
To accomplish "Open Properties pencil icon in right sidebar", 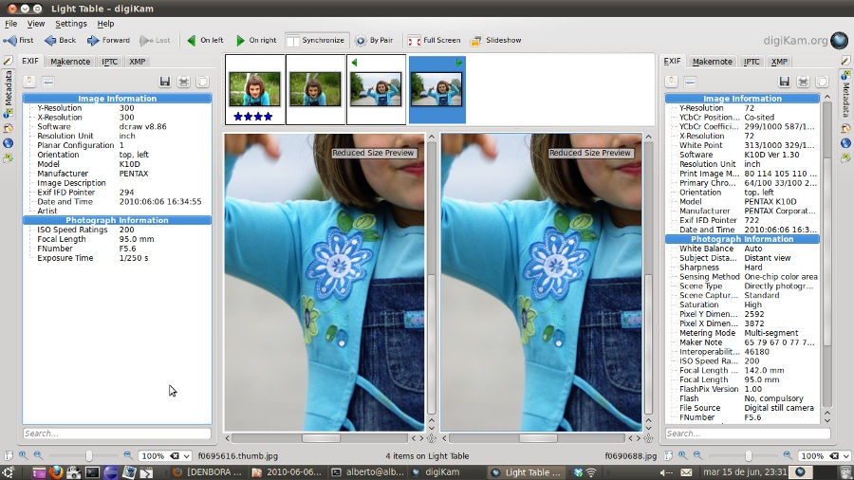I will (845, 61).
